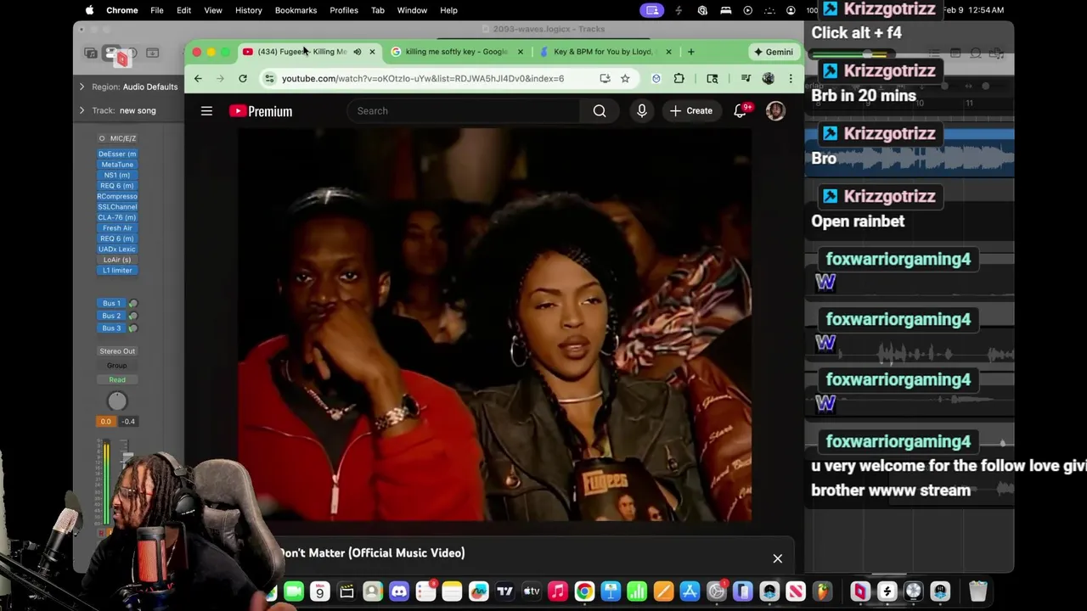Open the YouTube hamburger guide menu
The width and height of the screenshot is (1087, 611).
click(206, 111)
